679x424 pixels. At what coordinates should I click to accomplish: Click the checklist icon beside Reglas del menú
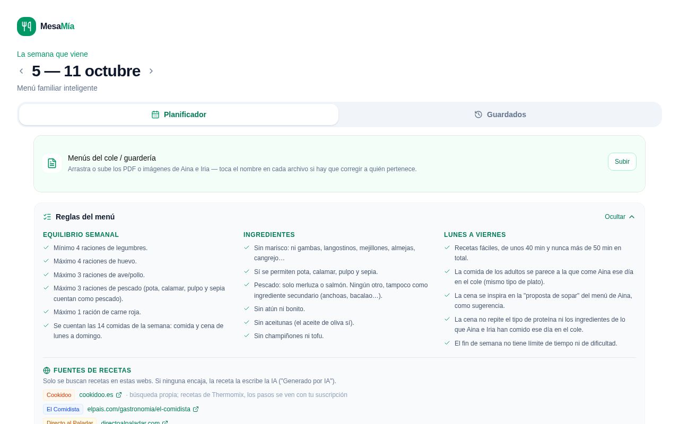click(x=47, y=217)
